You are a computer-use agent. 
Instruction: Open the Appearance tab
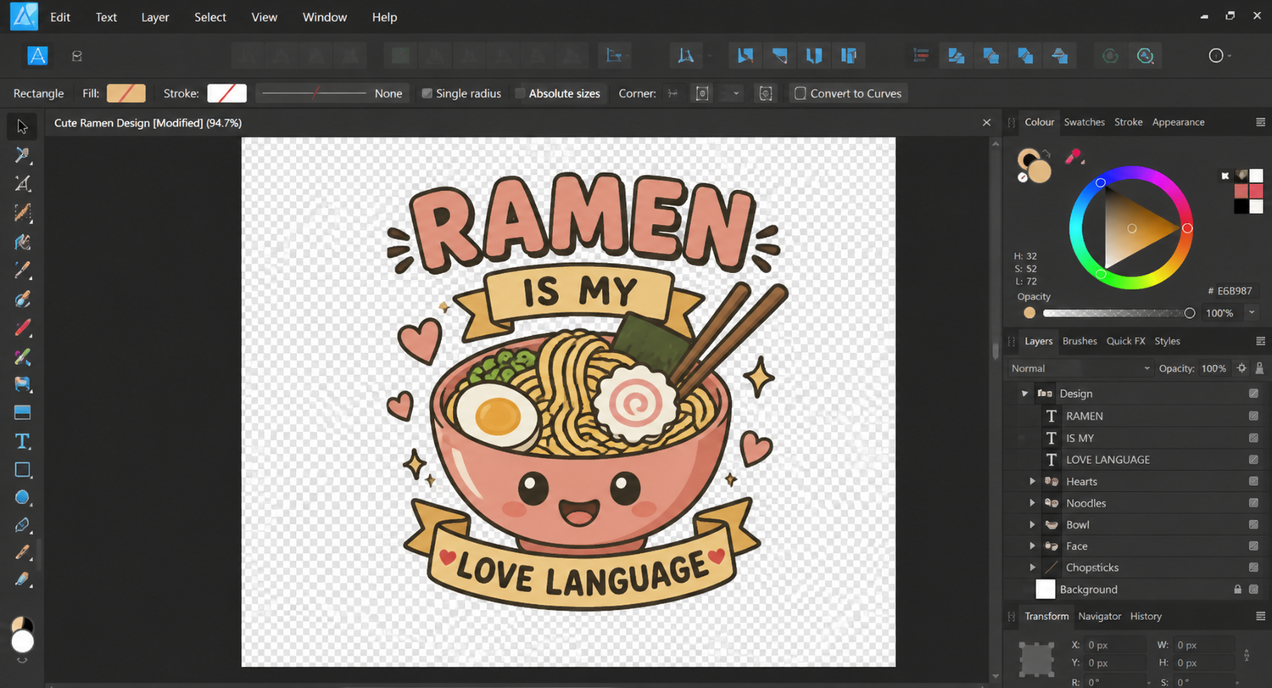[x=1178, y=122]
